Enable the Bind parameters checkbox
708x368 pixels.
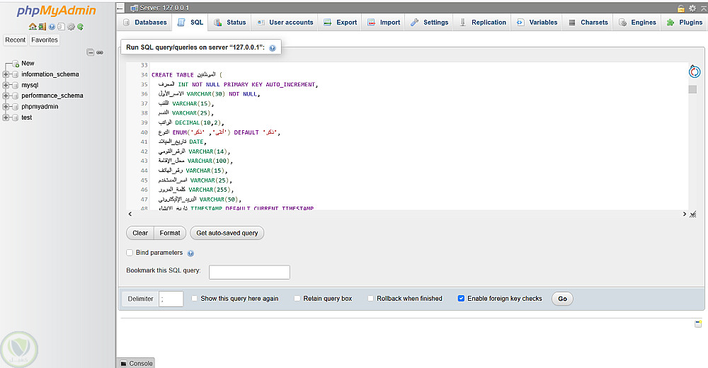click(x=130, y=253)
